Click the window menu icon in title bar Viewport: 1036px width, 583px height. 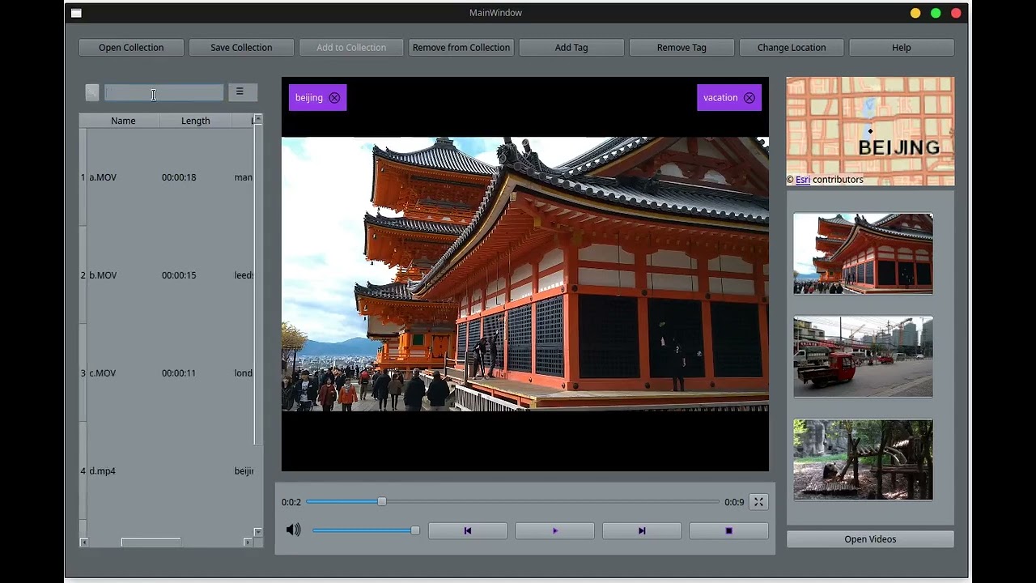76,13
